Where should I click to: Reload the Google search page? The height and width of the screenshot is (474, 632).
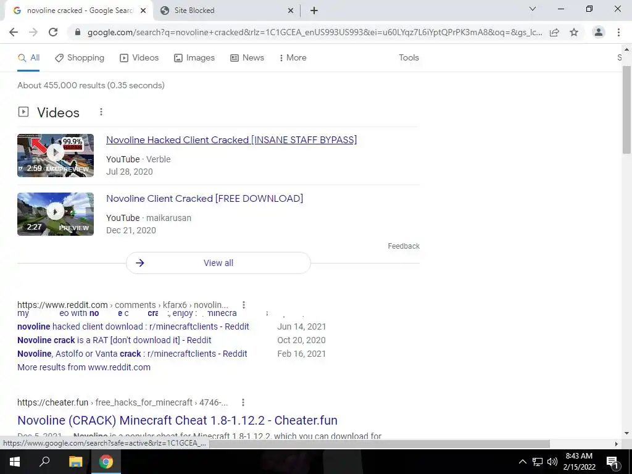[53, 32]
